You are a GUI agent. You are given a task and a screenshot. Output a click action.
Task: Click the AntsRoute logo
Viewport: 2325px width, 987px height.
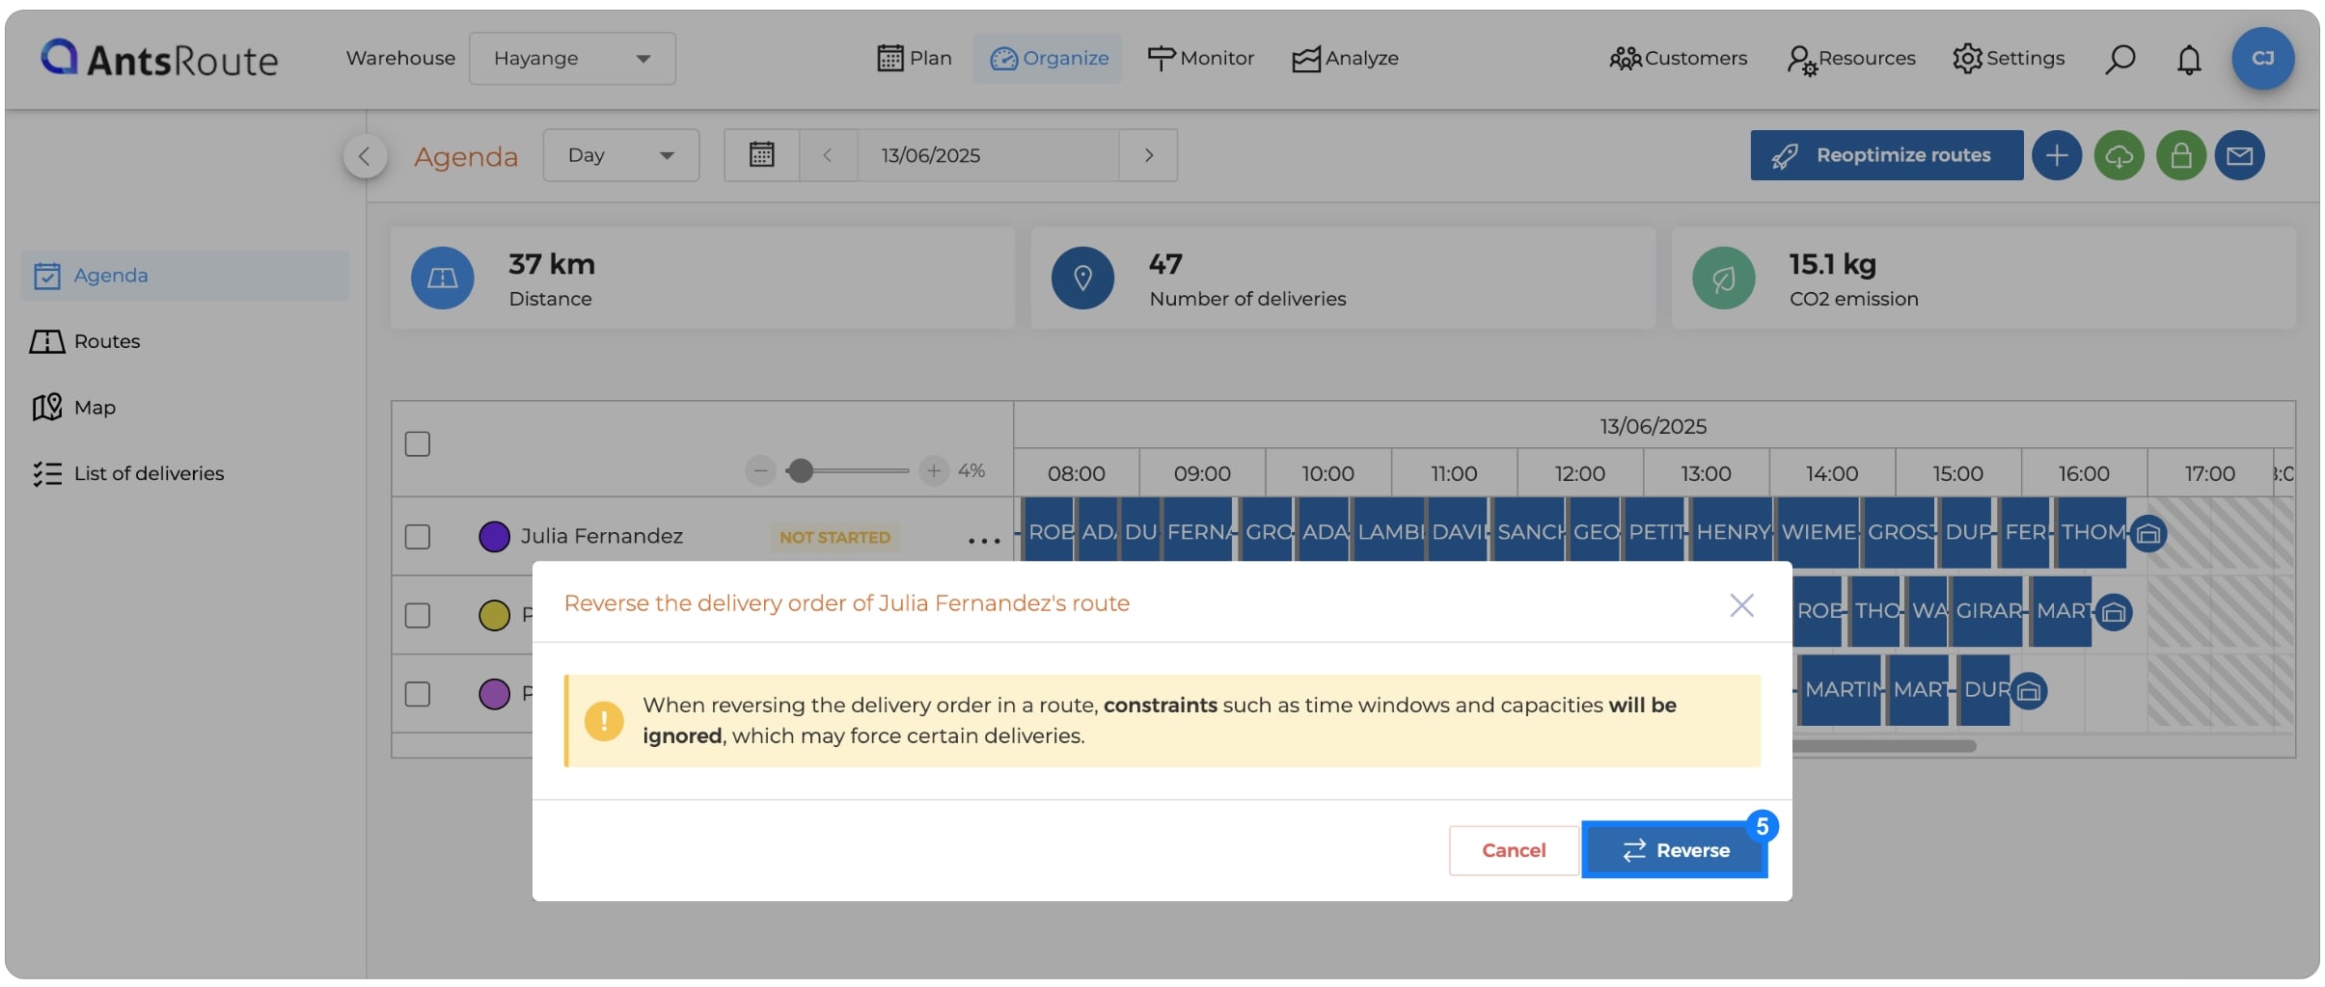click(x=159, y=59)
